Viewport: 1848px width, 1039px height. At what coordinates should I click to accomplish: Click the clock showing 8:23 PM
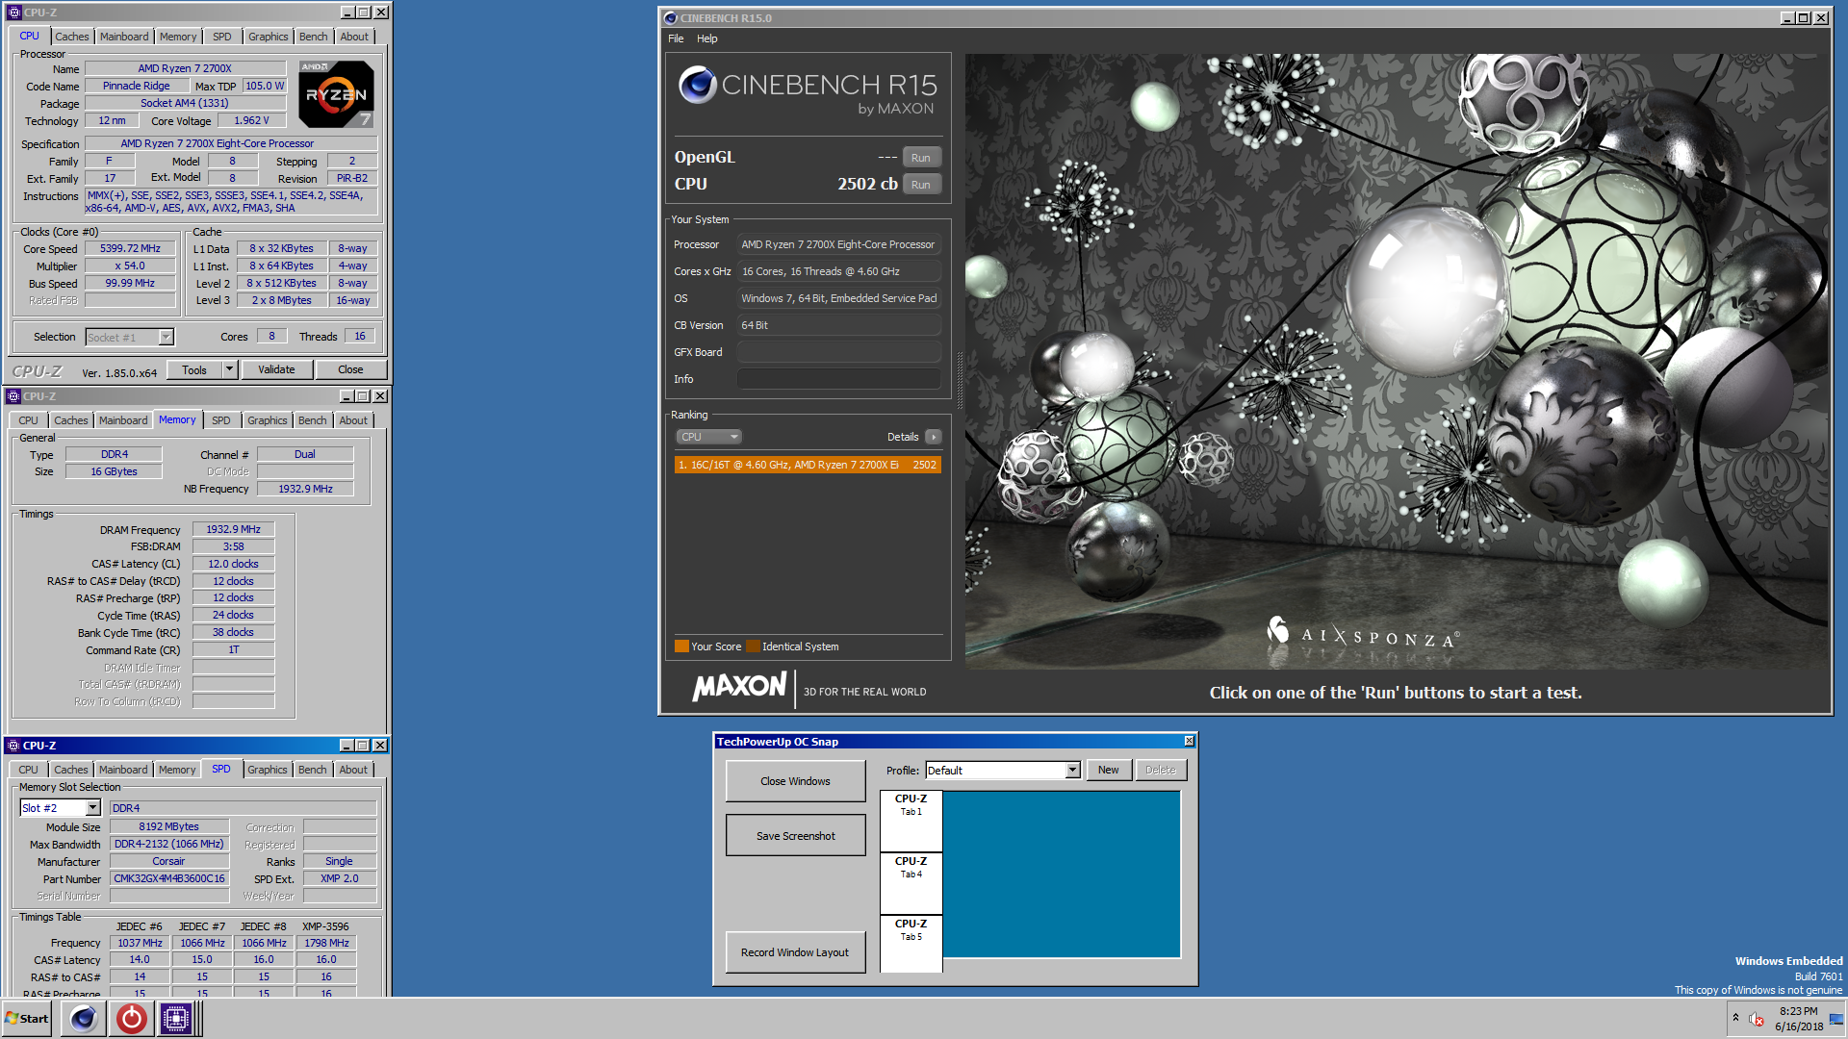tap(1798, 1011)
